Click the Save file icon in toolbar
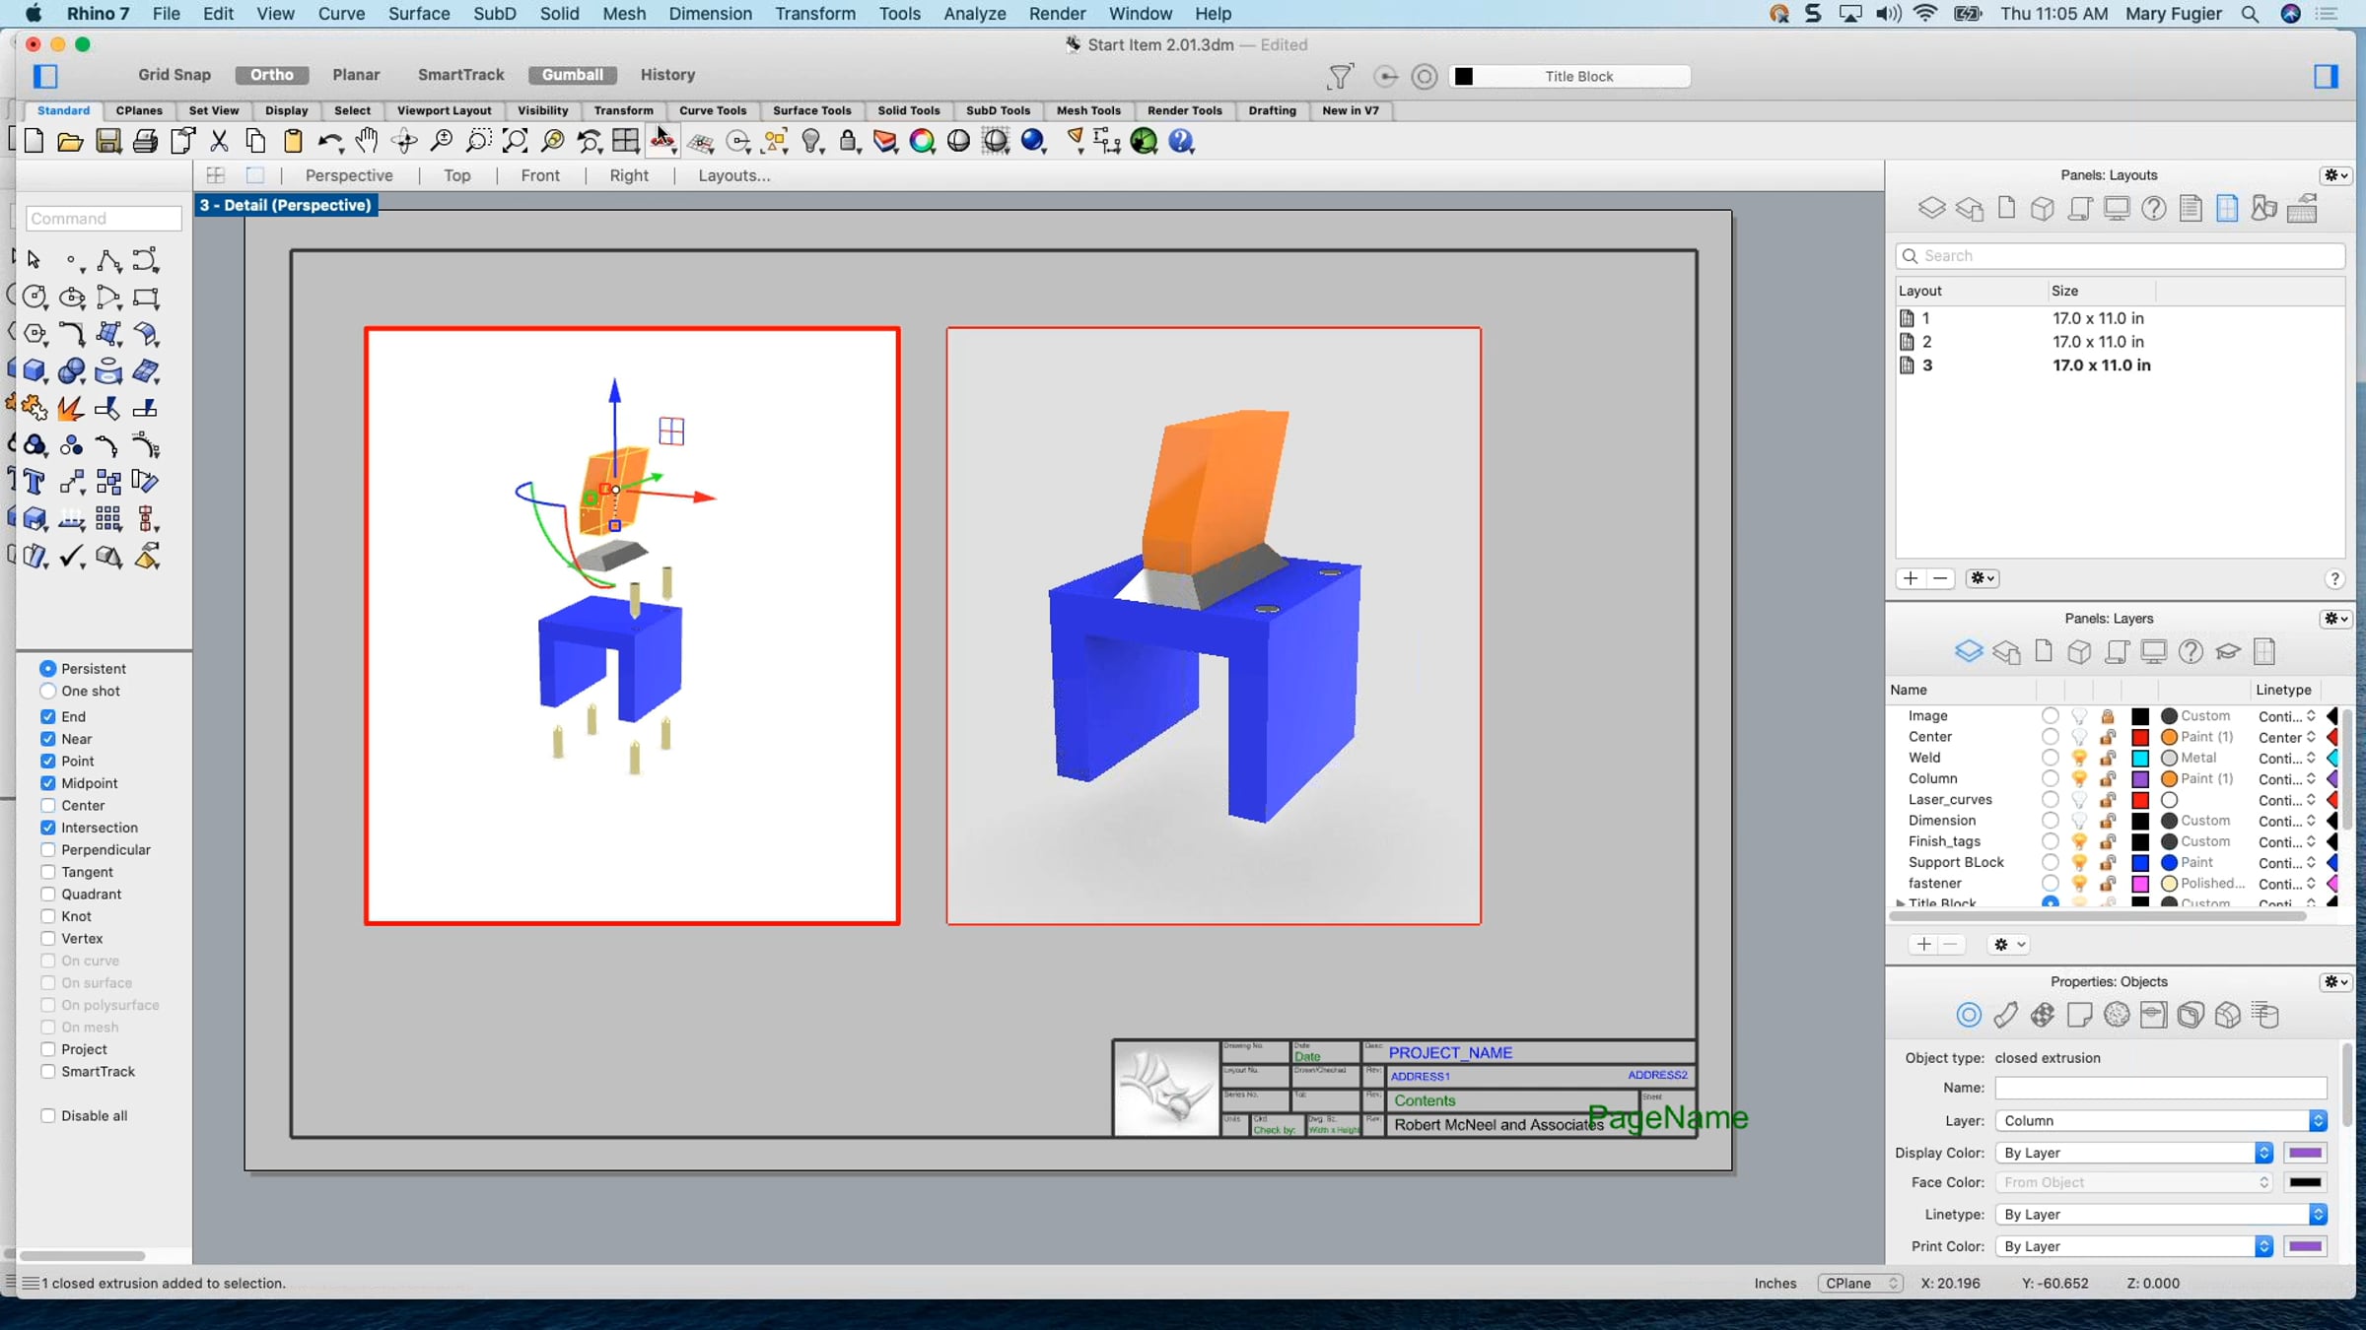The width and height of the screenshot is (2366, 1330). (107, 141)
